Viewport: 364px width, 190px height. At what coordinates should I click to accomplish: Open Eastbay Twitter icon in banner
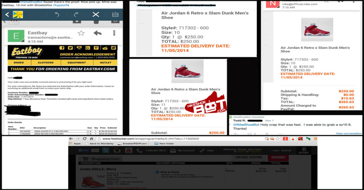coord(70,48)
